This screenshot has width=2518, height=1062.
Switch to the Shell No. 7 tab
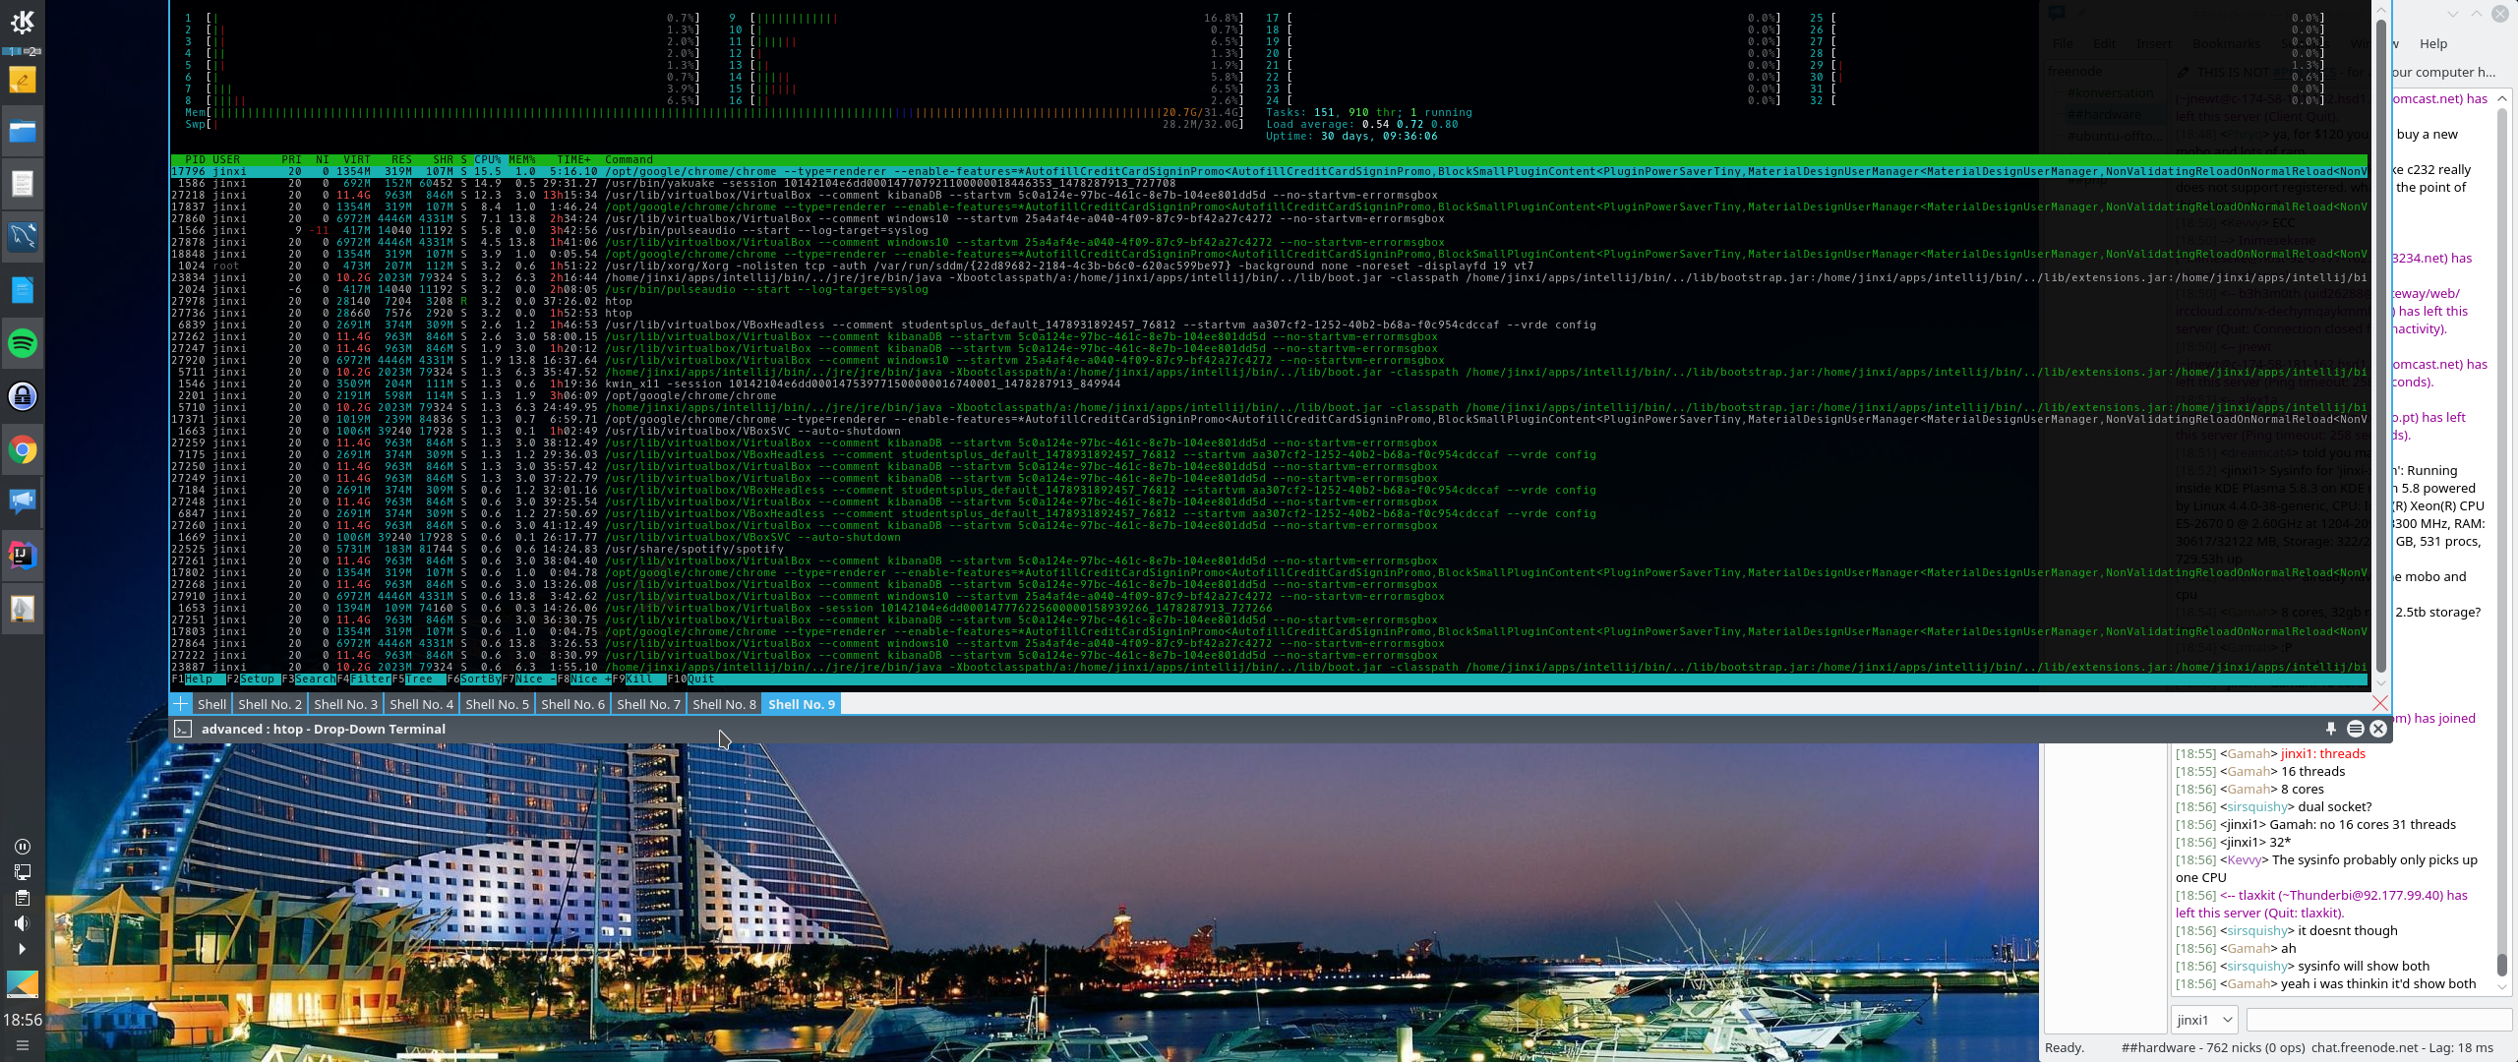648,704
